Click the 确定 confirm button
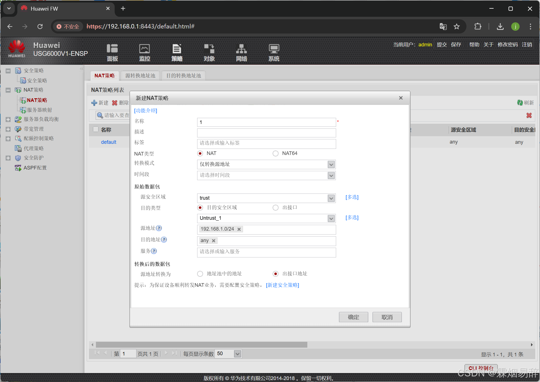 pyautogui.click(x=353, y=317)
